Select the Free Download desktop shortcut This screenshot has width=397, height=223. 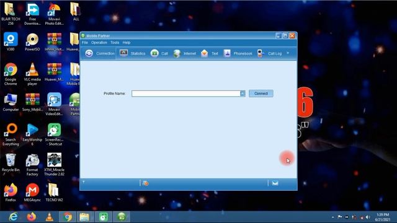coord(32,14)
